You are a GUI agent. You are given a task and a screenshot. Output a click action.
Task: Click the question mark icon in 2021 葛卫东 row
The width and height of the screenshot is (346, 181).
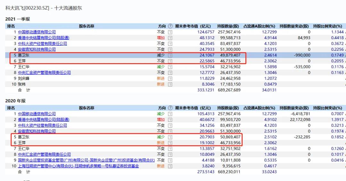pyautogui.click(x=170, y=55)
